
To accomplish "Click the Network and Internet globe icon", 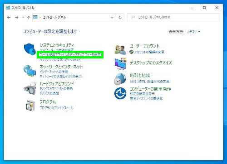I will [x=30, y=71].
